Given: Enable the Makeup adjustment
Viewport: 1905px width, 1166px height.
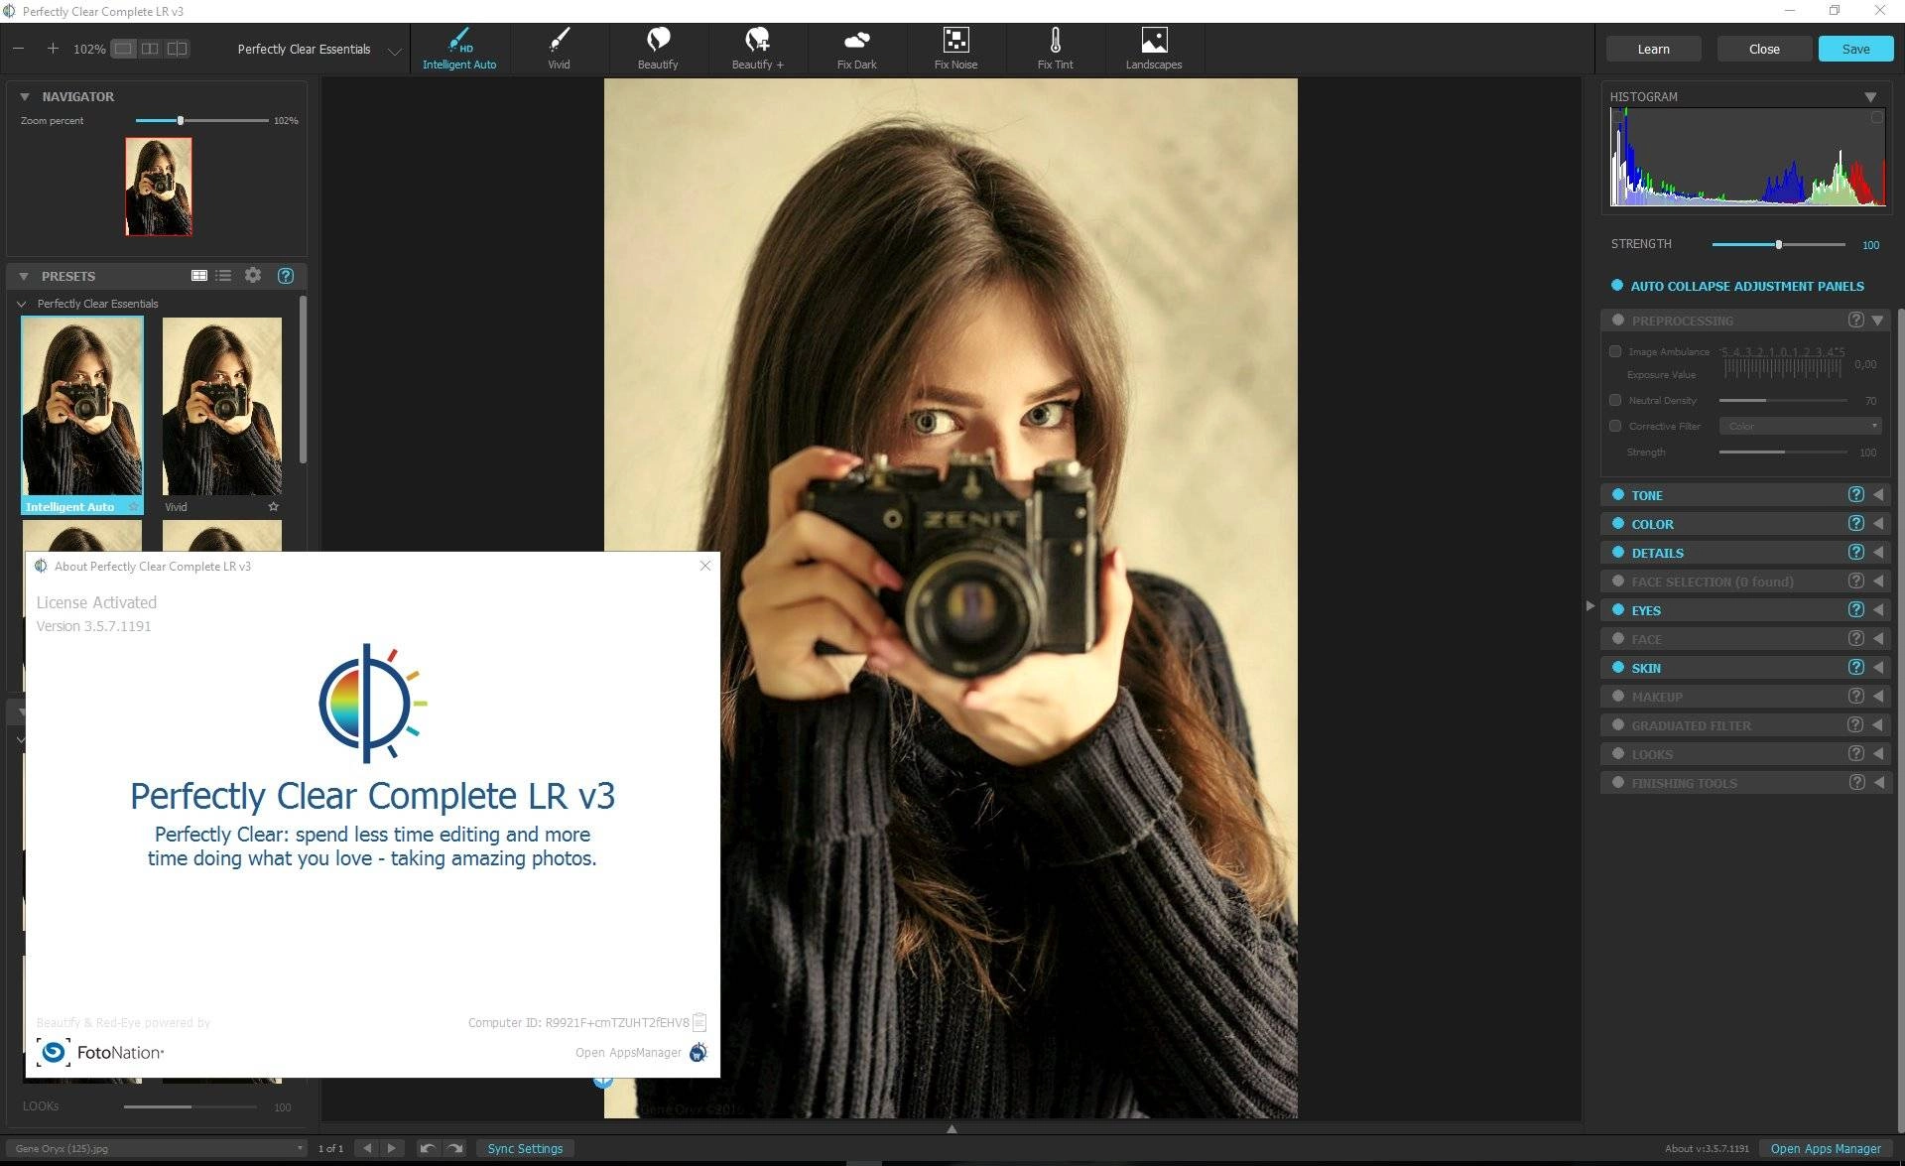Looking at the screenshot, I should pos(1618,696).
